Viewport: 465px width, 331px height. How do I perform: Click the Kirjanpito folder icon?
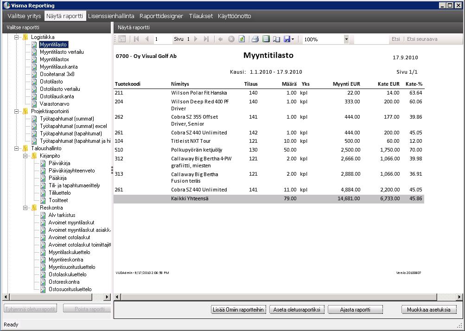pyautogui.click(x=34, y=156)
